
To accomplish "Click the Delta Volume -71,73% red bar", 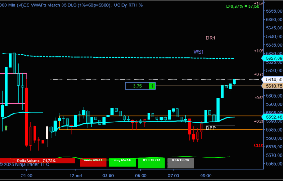I will point(37,161).
